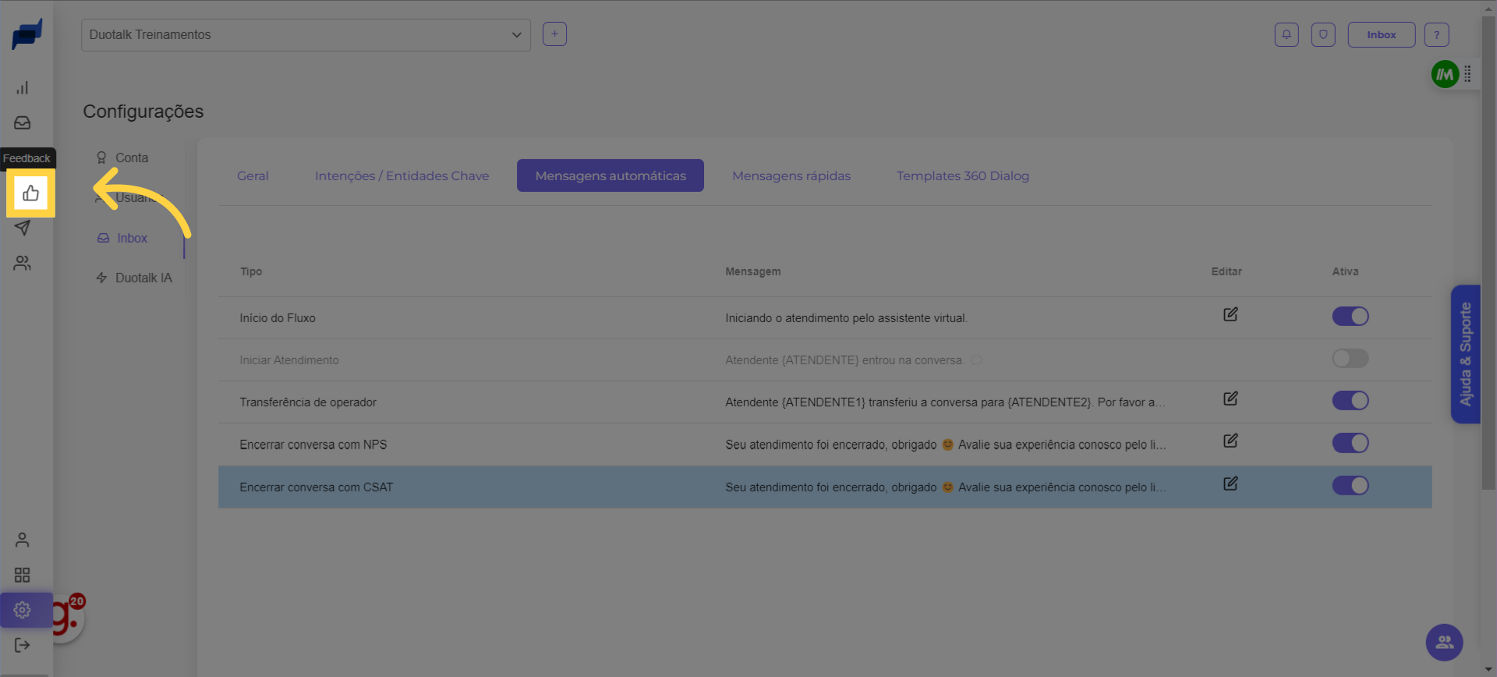The image size is (1497, 677).
Task: Click the logout icon in sidebar
Action: point(23,645)
